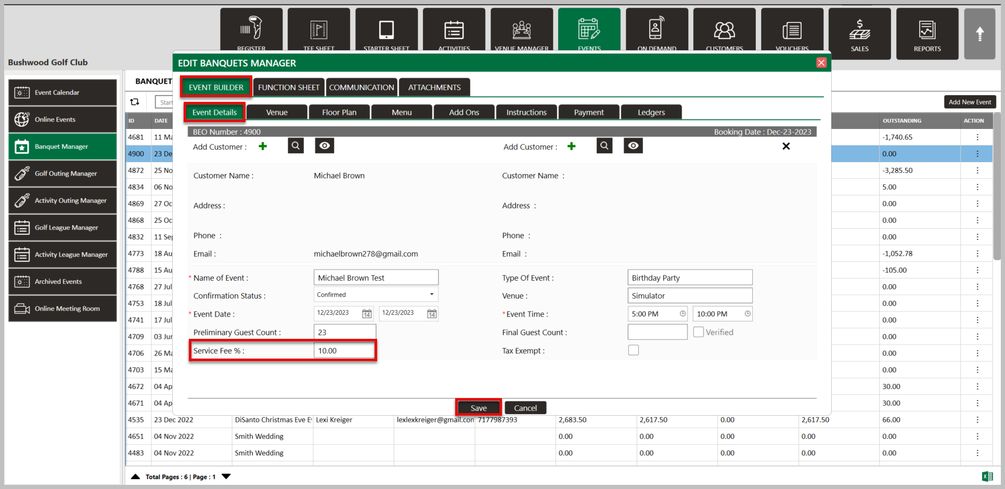Viewport: 1005px width, 489px height.
Task: Add the first customer with the green plus
Action: tap(263, 147)
